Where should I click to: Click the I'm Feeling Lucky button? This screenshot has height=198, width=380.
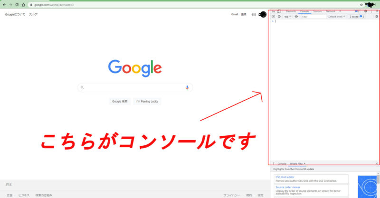coord(147,101)
